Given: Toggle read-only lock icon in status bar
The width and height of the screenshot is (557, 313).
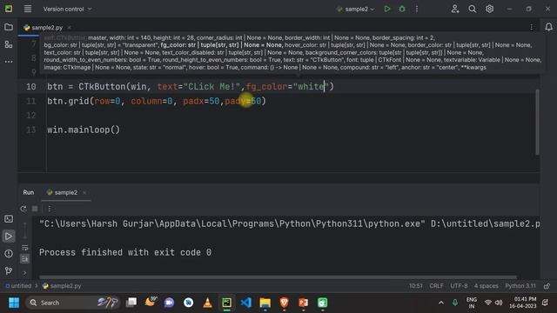Looking at the screenshot, I should point(547,286).
